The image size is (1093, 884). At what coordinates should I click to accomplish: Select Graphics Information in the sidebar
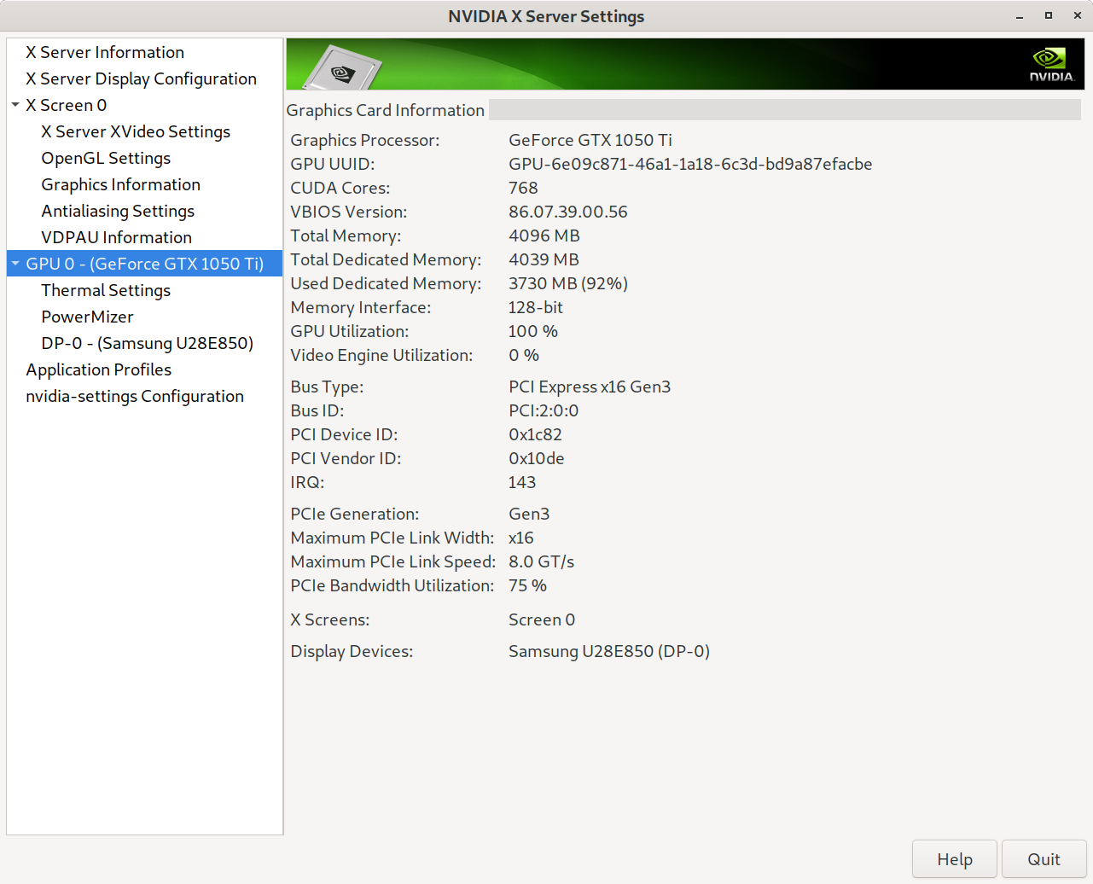[x=120, y=184]
